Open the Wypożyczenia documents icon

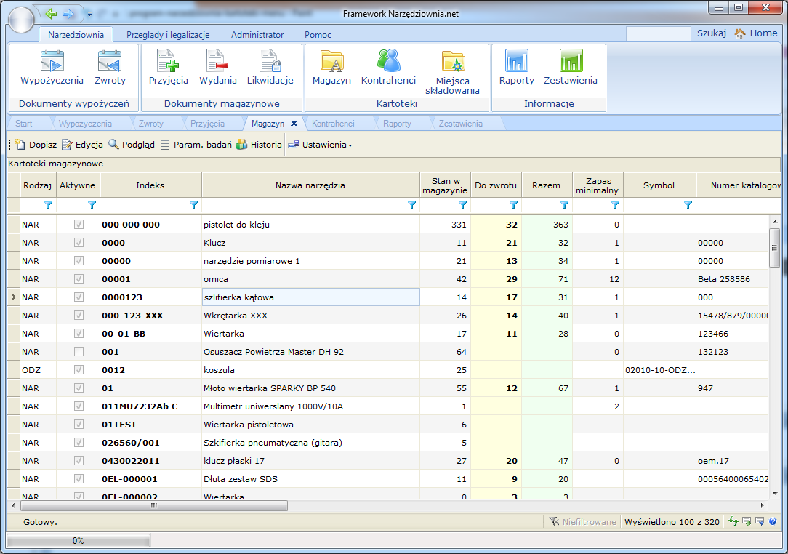tap(52, 68)
